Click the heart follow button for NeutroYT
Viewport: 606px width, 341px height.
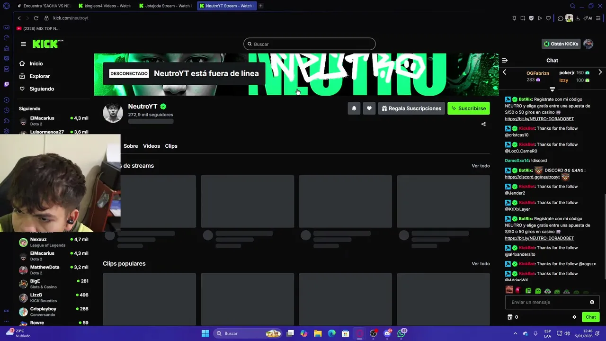369,108
